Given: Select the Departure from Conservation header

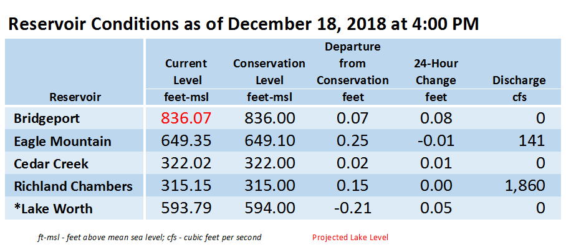Looking at the screenshot, I should click(353, 64).
